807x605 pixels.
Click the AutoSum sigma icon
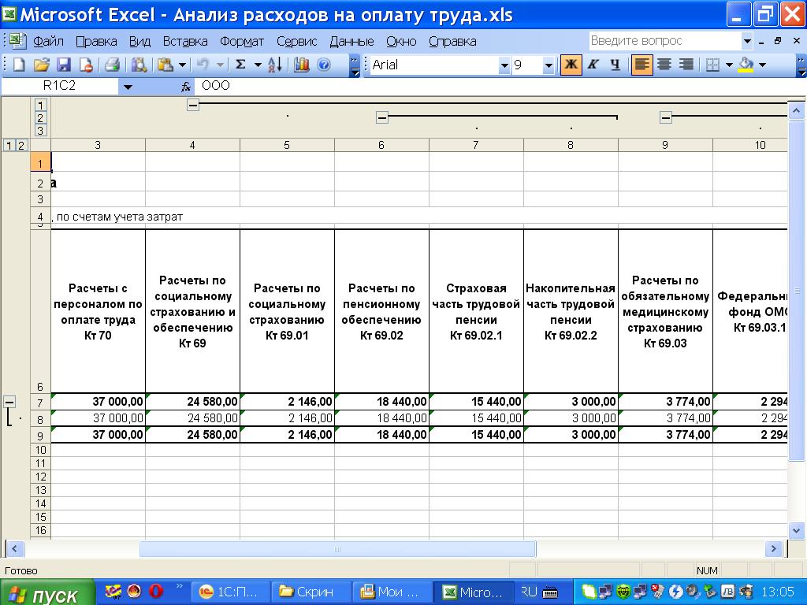click(241, 65)
